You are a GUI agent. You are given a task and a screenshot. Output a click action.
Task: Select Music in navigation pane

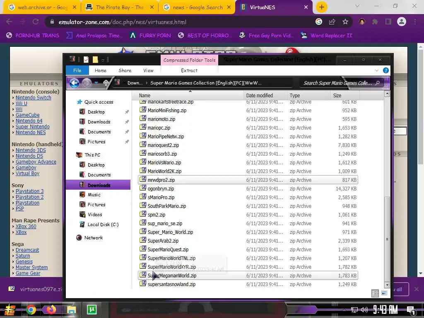(x=94, y=195)
